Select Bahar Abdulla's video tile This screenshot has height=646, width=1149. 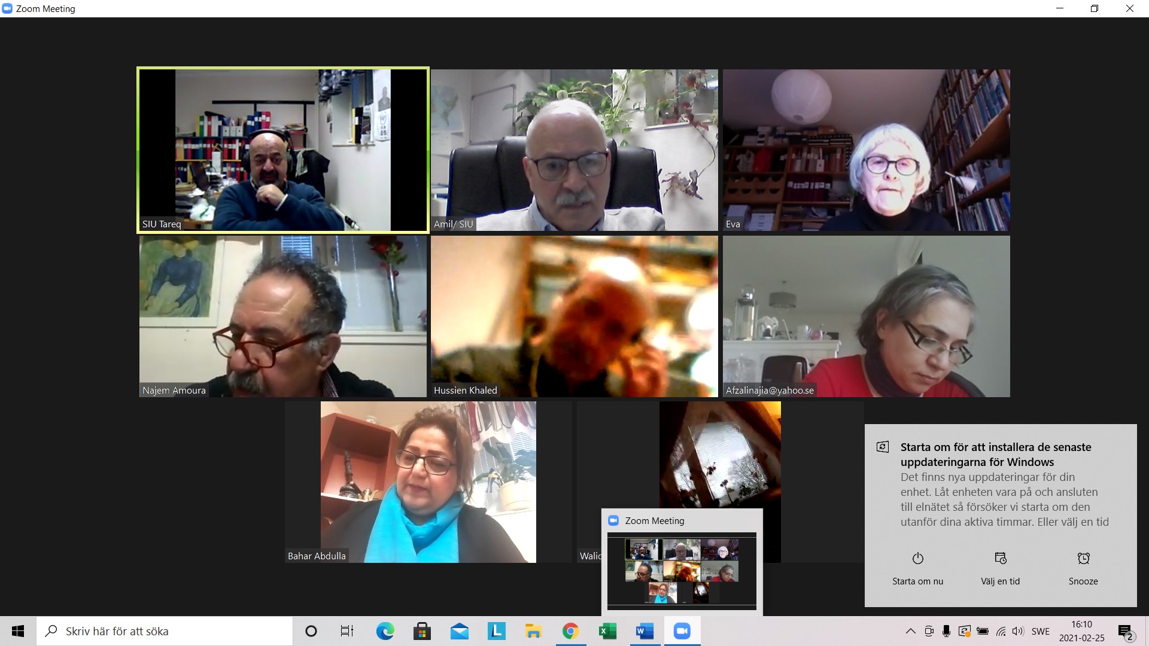tap(428, 482)
